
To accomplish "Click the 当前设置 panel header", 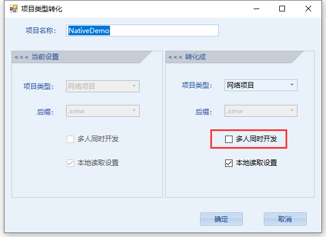I will pyautogui.click(x=82, y=57).
